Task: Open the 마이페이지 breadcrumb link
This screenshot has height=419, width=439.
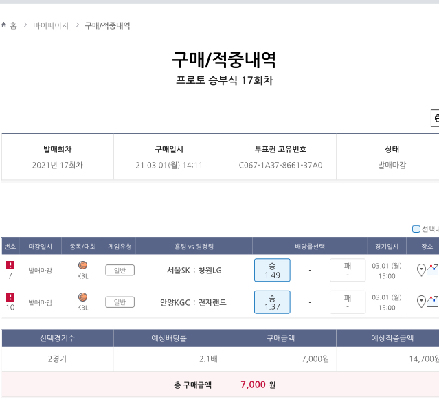Action: pyautogui.click(x=51, y=25)
